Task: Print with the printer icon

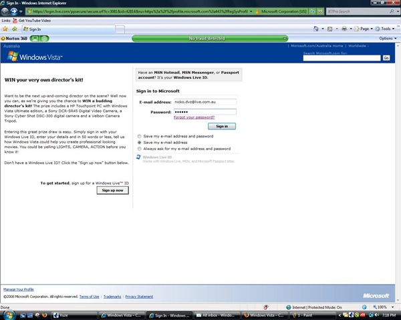Action: (x=344, y=29)
